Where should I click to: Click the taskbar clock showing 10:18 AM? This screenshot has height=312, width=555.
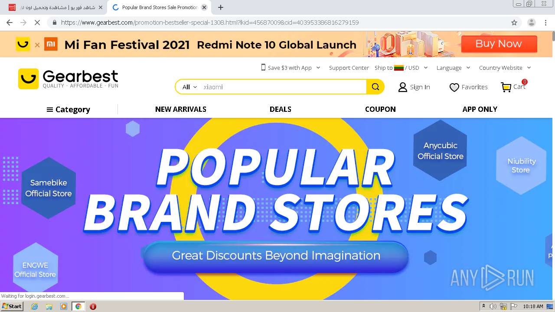click(x=533, y=306)
